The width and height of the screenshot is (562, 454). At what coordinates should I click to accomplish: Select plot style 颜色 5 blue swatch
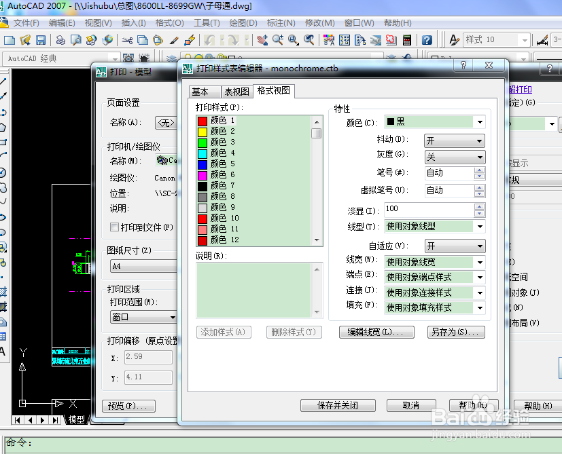pos(203,164)
